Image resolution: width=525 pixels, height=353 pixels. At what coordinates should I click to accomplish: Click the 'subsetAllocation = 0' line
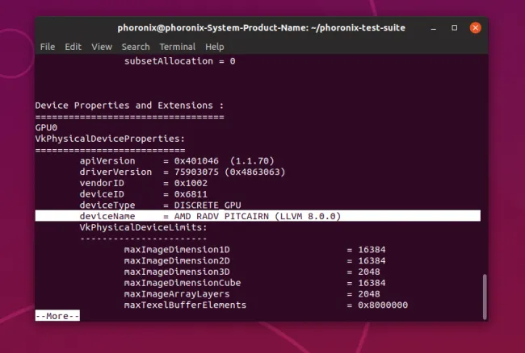point(180,61)
